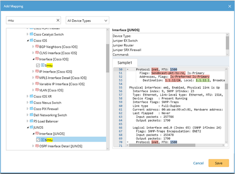Click the Dell Networking Switch folder icon

(31, 115)
